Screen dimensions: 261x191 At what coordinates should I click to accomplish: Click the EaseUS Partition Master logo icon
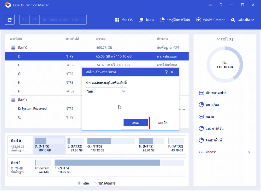(8, 5)
